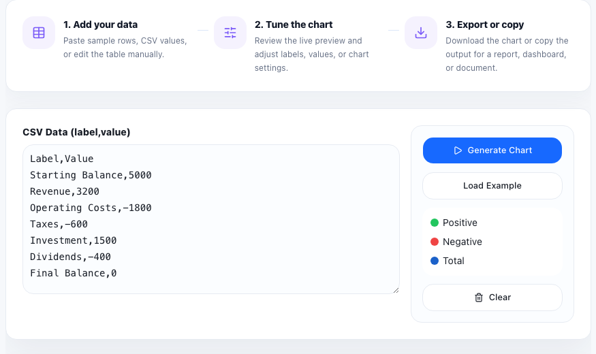Click the '2. Tune the chart' heading

pyautogui.click(x=294, y=25)
